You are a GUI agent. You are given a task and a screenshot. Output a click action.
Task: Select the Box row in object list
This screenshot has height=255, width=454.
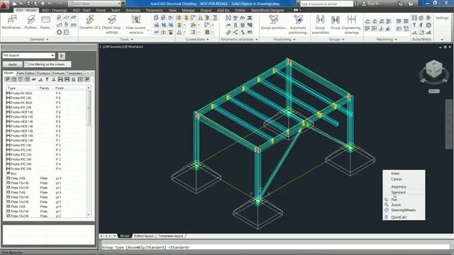tap(46, 174)
